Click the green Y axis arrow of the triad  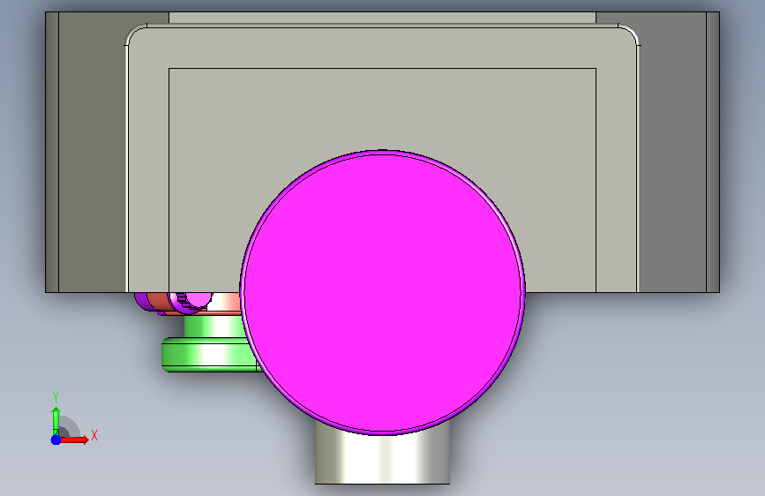56,419
